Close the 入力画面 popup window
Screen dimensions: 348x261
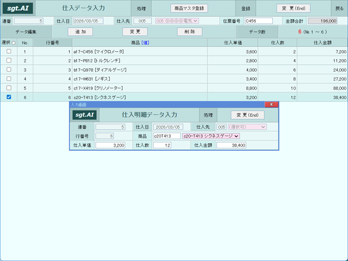click(271, 104)
